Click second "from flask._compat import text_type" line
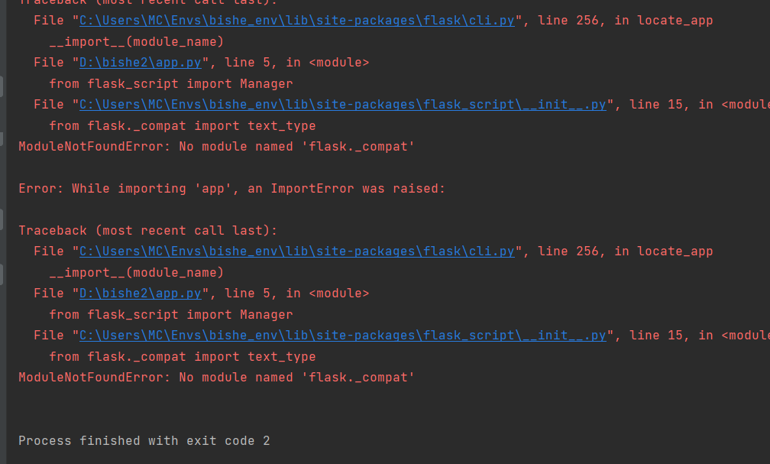This screenshot has width=770, height=464. click(182, 357)
